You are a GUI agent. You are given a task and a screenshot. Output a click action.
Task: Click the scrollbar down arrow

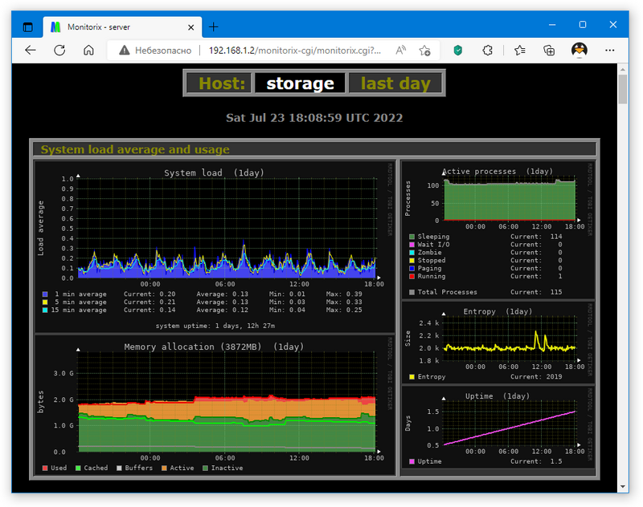pos(622,487)
